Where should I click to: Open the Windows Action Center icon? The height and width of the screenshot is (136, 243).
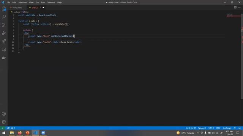238,133
